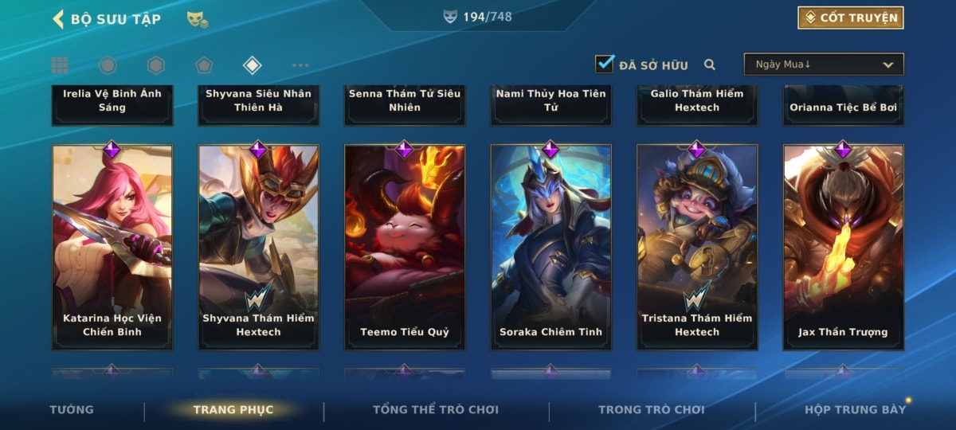Click the Cốt Truyện button
956x430 pixels.
click(x=851, y=18)
